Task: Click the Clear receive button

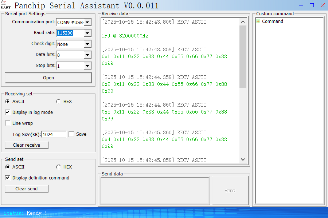Action: point(26,145)
